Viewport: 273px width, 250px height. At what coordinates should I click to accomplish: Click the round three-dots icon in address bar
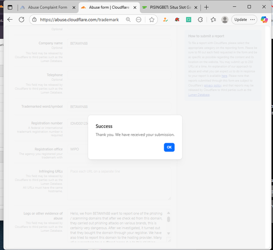[x=139, y=20]
